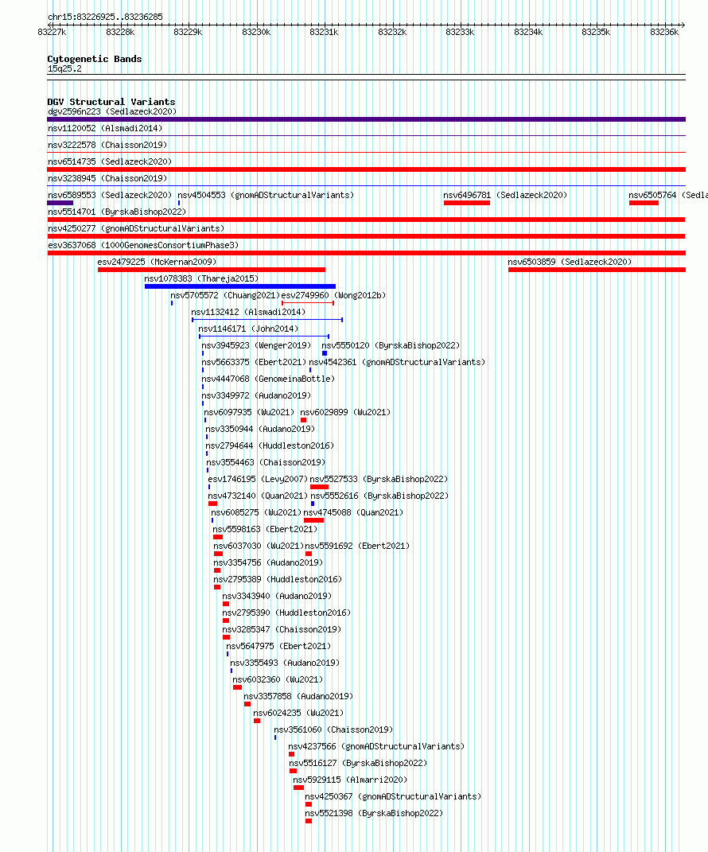Open nsv4237566 gnomAD variant label
This screenshot has width=708, height=852.
click(376, 746)
